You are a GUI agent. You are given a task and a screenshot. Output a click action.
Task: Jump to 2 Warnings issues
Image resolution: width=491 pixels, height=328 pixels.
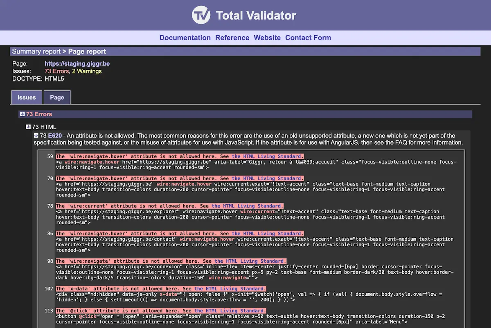[87, 71]
